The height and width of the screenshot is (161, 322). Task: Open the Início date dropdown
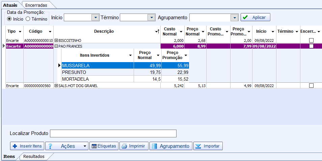95,18
